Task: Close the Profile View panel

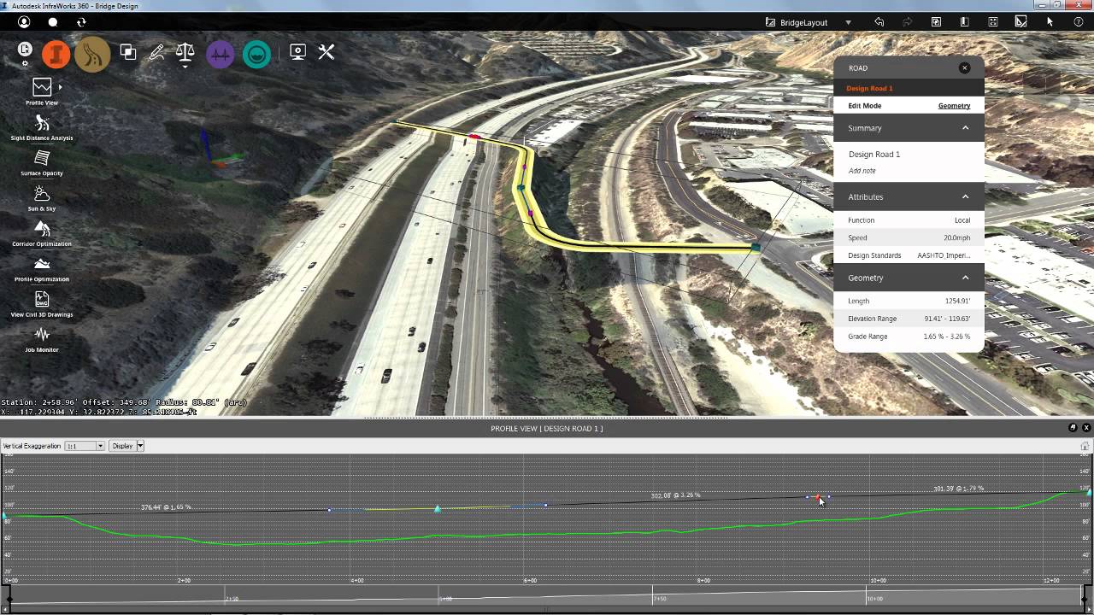Action: point(1086,428)
